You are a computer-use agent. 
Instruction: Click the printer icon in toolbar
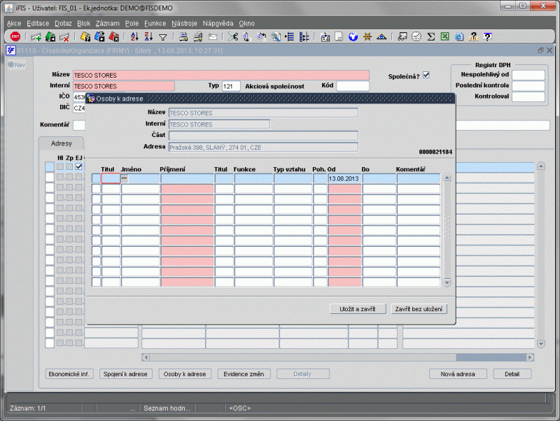pyautogui.click(x=183, y=37)
